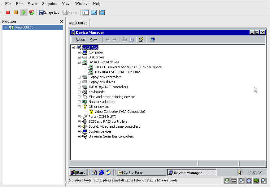This screenshot has height=187, width=270.
Task: Take a Snapshot of the VM
Action: (49, 12)
